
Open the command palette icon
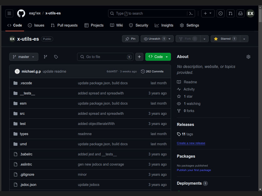191,13
